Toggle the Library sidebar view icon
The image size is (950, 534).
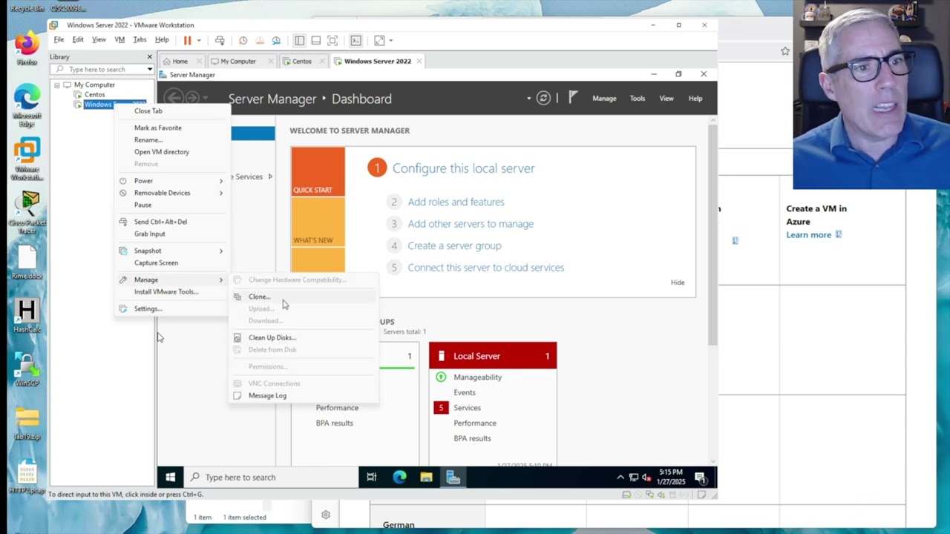pos(299,40)
